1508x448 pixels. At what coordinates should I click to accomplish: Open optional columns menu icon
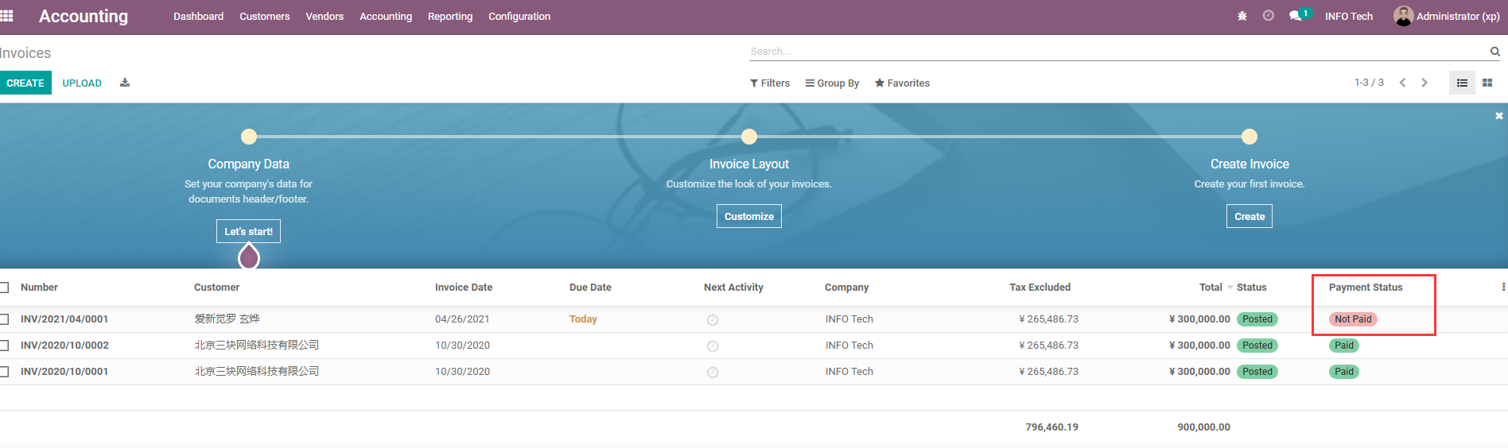(x=1503, y=288)
